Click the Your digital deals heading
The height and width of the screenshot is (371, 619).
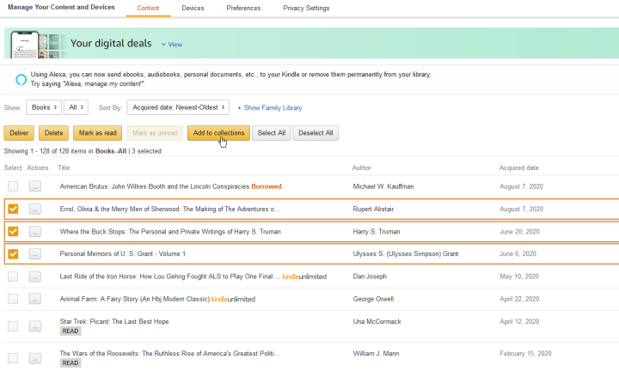[x=111, y=43]
